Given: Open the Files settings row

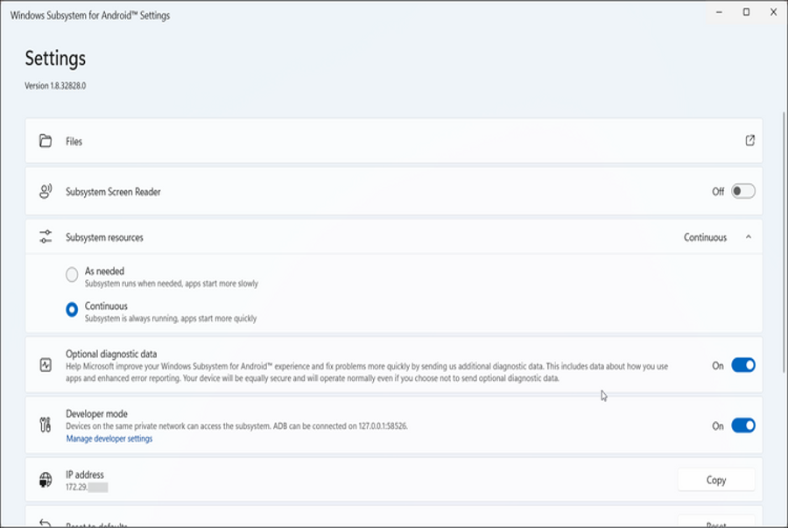Looking at the screenshot, I should coord(394,141).
